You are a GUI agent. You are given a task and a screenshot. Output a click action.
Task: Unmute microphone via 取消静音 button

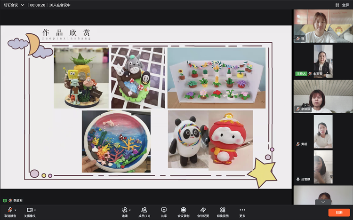10,212
